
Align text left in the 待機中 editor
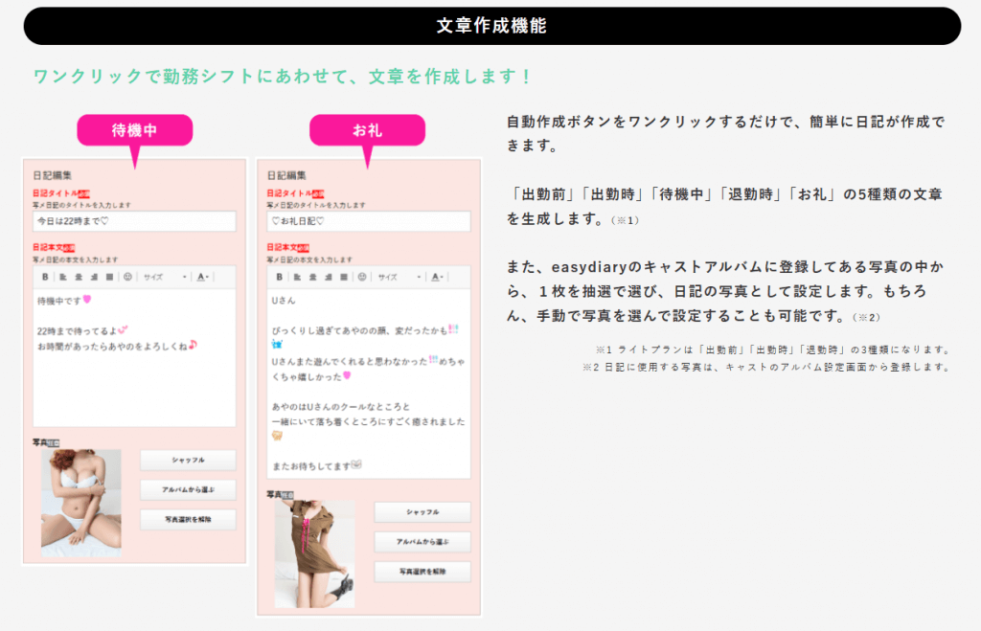click(61, 277)
